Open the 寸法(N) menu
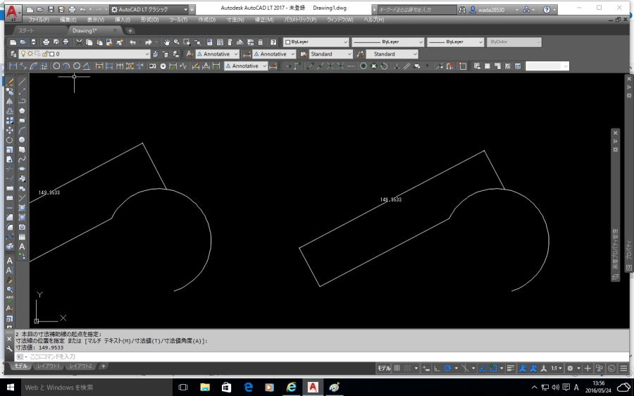634x396 pixels. click(235, 20)
